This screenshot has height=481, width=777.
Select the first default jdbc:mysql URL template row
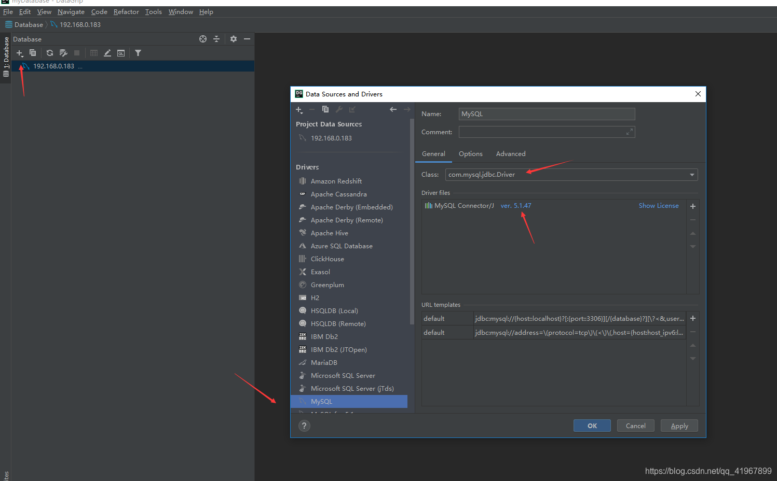pyautogui.click(x=554, y=319)
